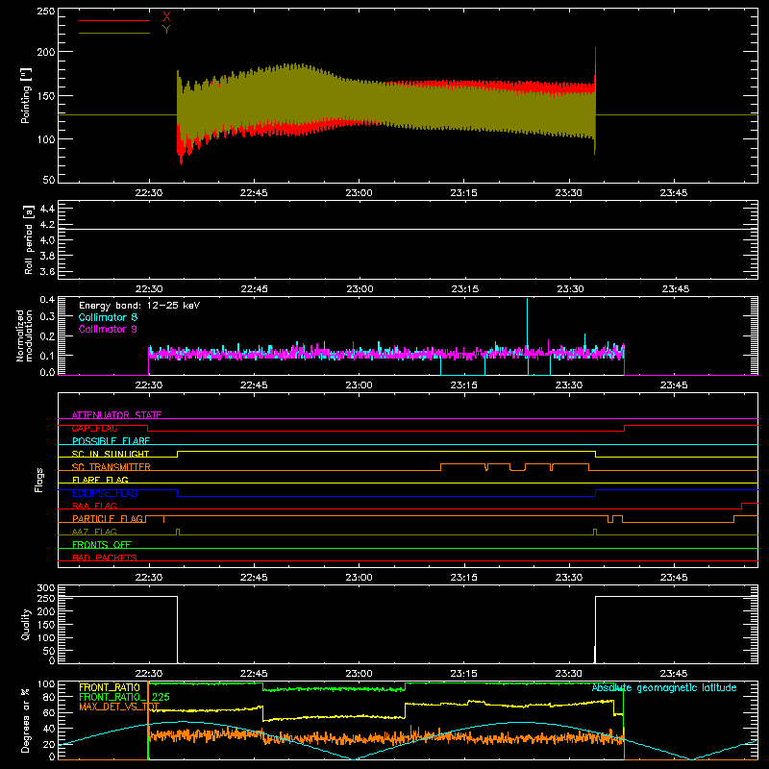Click the 'Collimator 8' legend entry
Image resolution: width=769 pixels, height=769 pixels.
pyautogui.click(x=108, y=317)
